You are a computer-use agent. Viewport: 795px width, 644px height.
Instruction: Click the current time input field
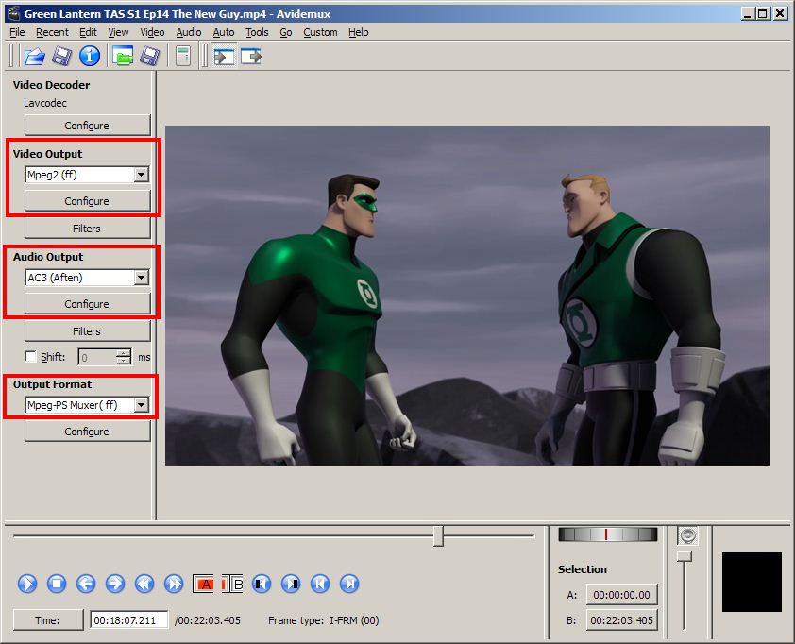coord(128,619)
